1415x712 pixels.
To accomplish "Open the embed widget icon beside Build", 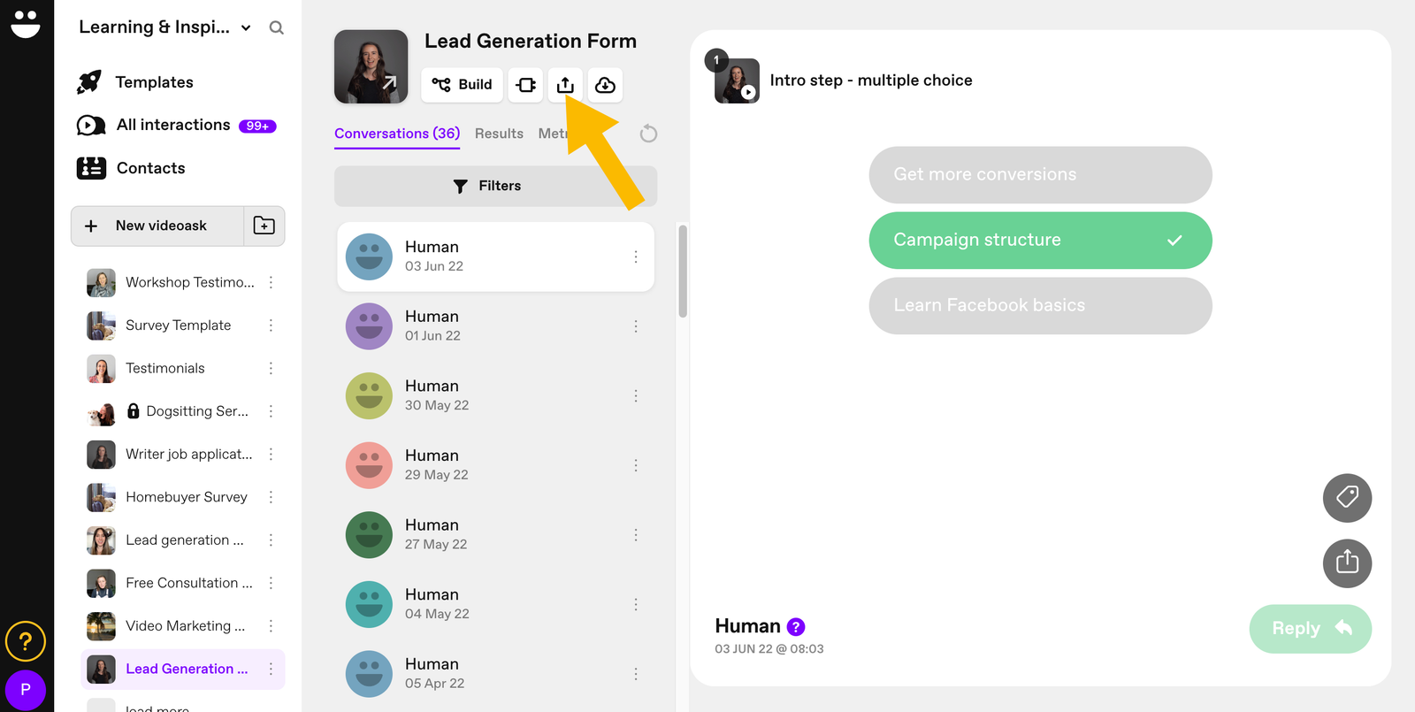I will click(526, 85).
